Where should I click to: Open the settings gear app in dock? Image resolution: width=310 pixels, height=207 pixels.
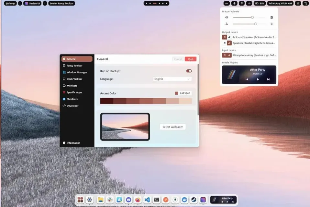coord(90,200)
